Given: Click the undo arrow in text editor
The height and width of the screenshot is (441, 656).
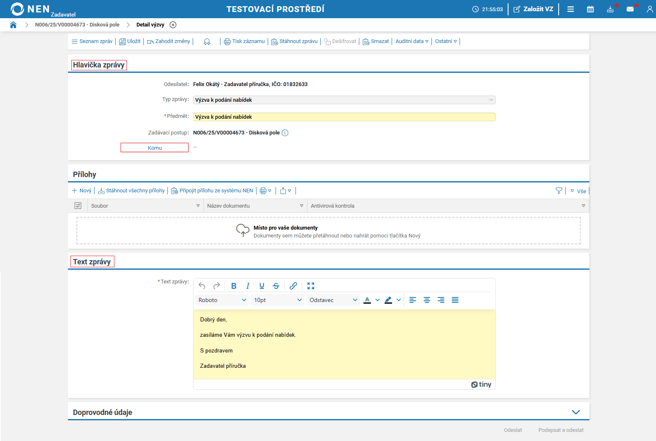Looking at the screenshot, I should click(202, 286).
